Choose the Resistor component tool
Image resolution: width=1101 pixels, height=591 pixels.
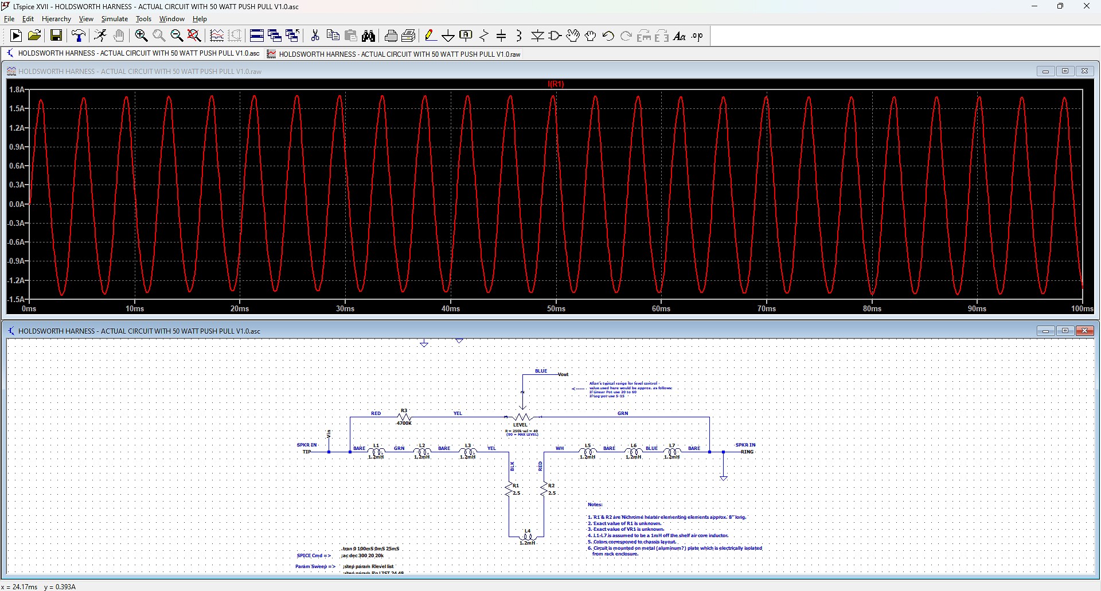point(484,36)
